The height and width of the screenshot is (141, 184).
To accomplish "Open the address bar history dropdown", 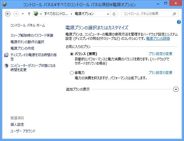I will [x=107, y=14].
